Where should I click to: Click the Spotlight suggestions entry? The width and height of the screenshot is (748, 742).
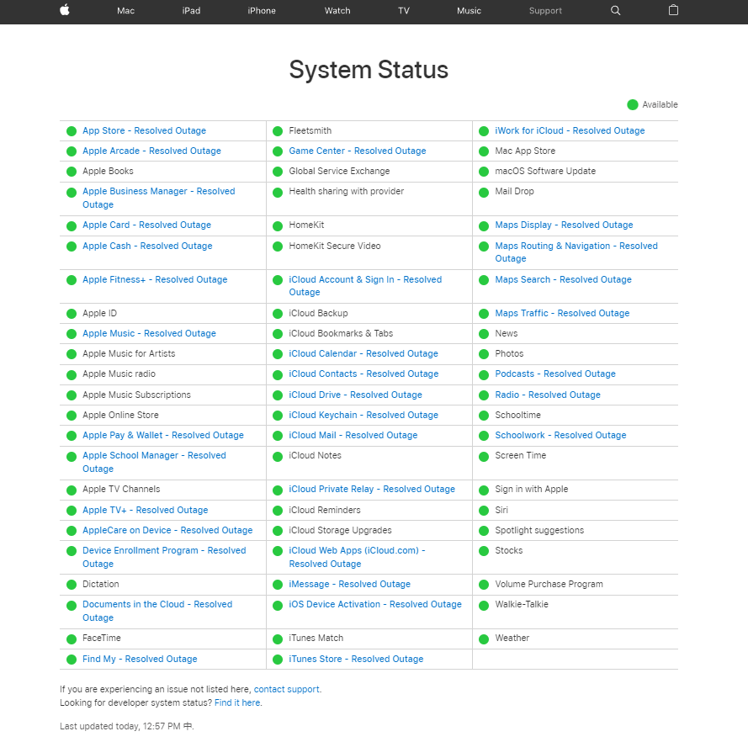pos(539,530)
